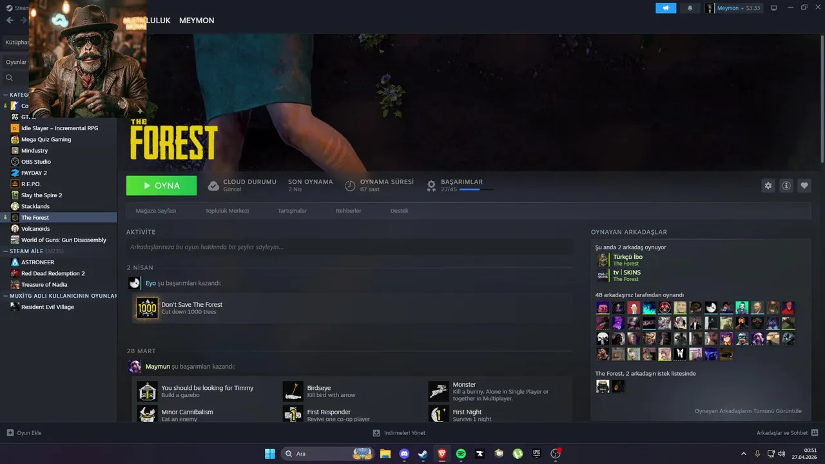The width and height of the screenshot is (825, 464).
Task: Select Mega Quiz Gaming in library
Action: pos(46,139)
